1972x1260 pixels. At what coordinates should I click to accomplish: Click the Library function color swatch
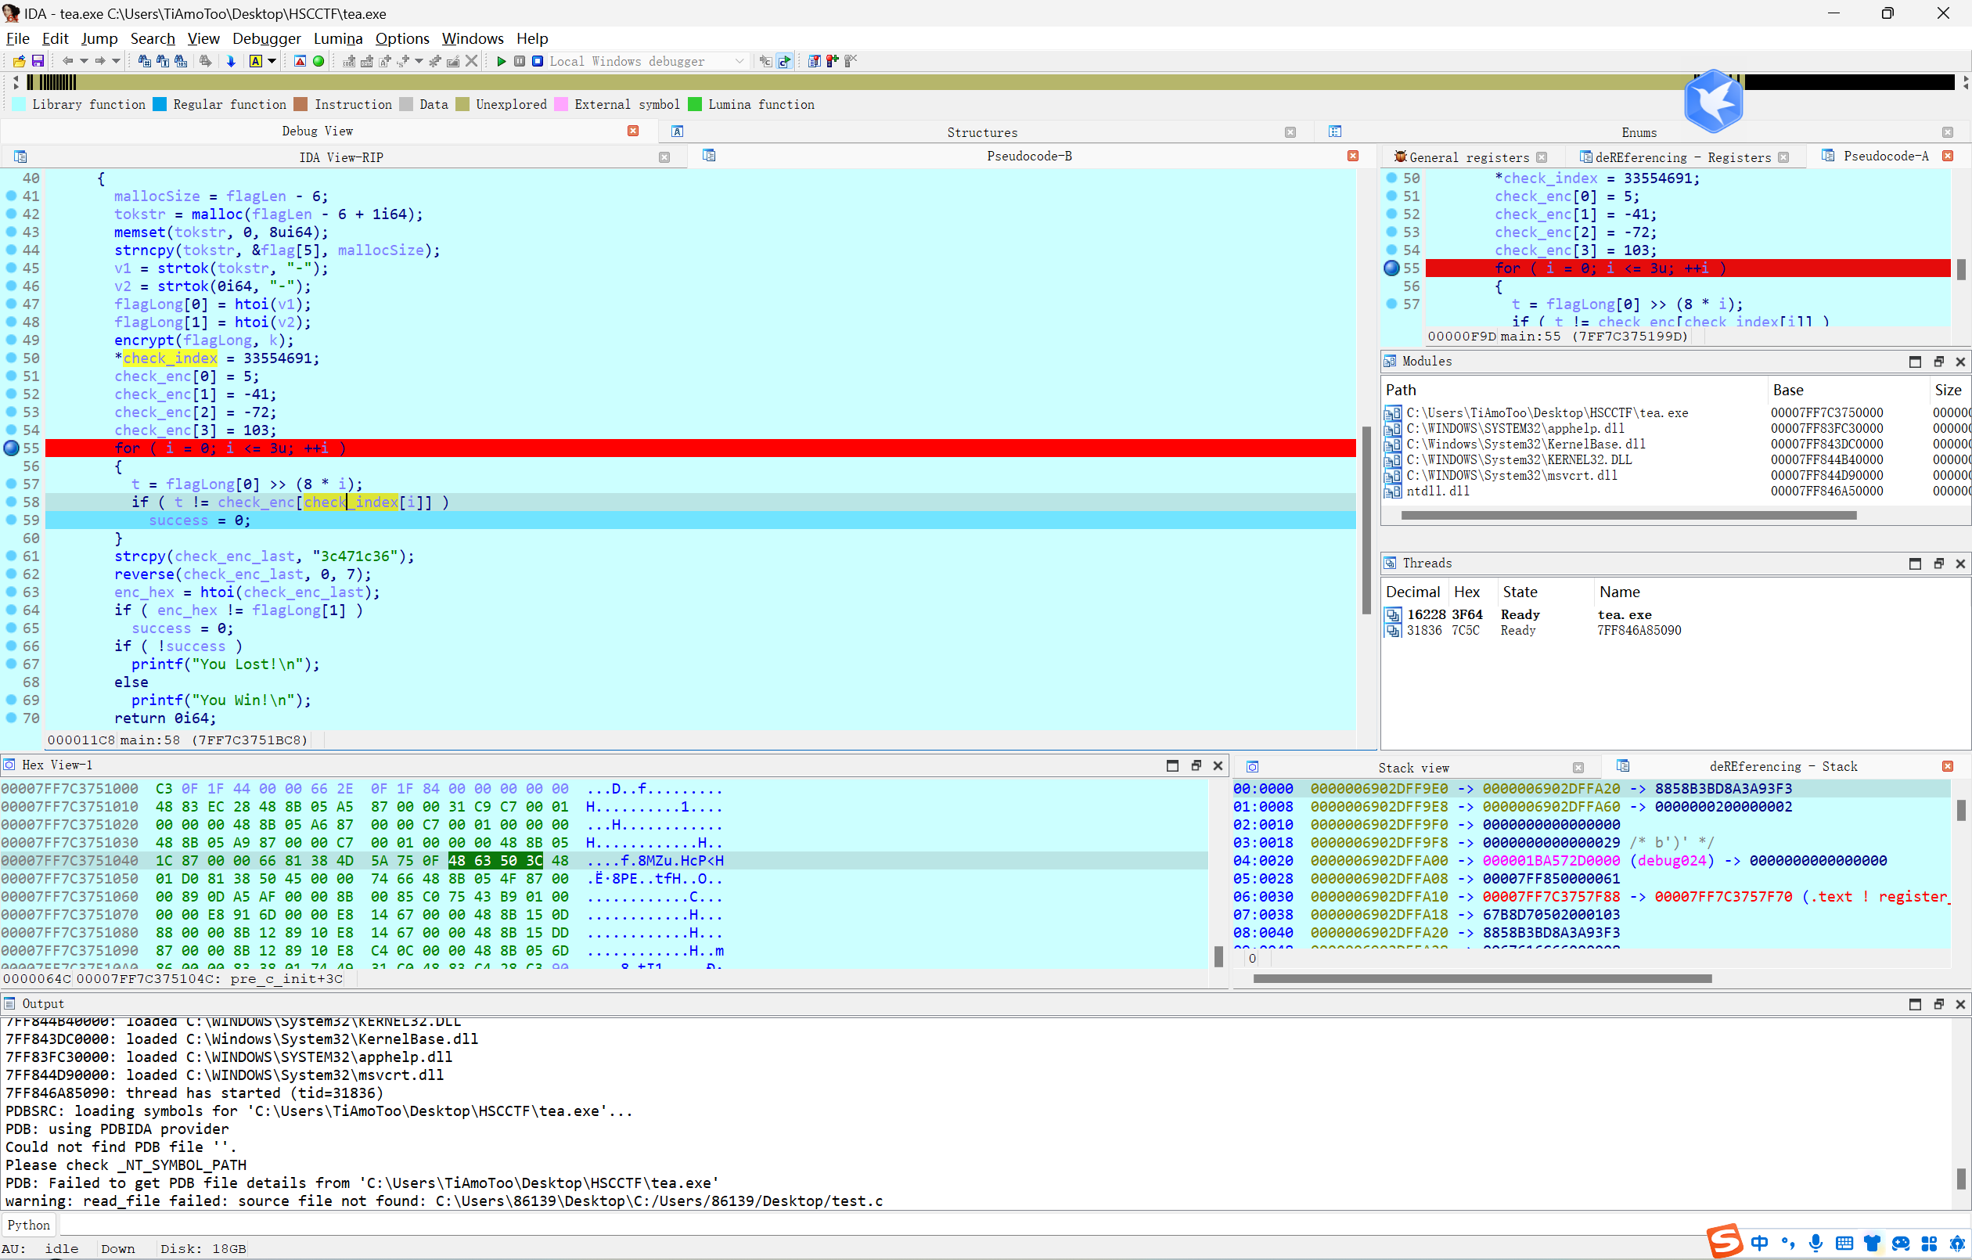[19, 104]
